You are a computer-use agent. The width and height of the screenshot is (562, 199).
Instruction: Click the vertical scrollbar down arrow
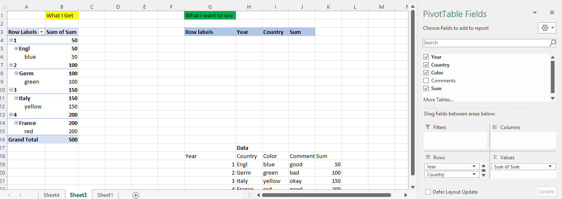(412, 187)
